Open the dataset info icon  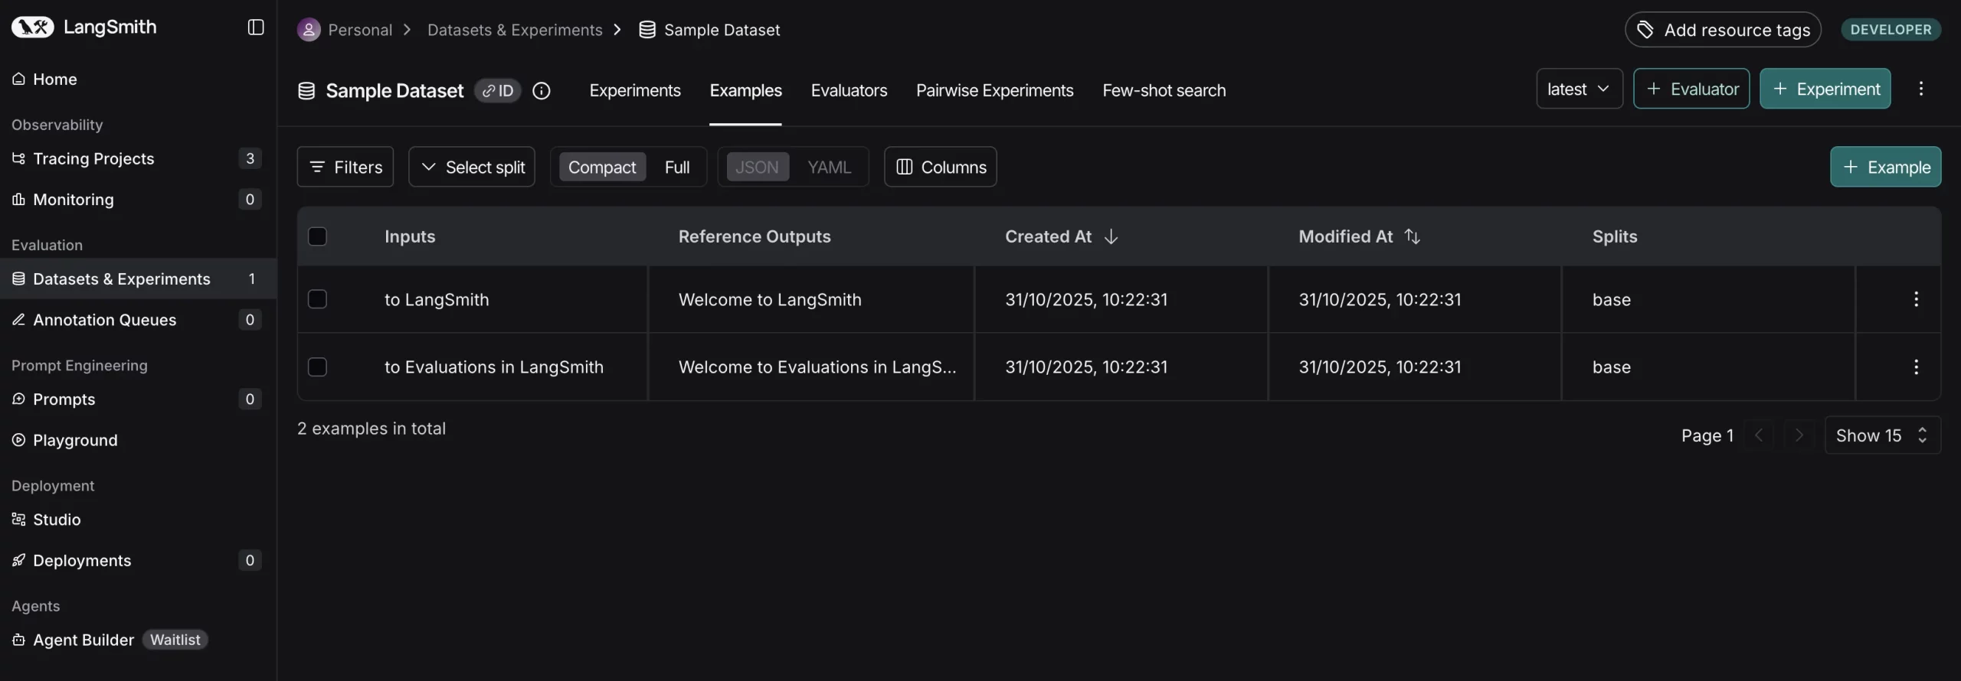(x=542, y=90)
